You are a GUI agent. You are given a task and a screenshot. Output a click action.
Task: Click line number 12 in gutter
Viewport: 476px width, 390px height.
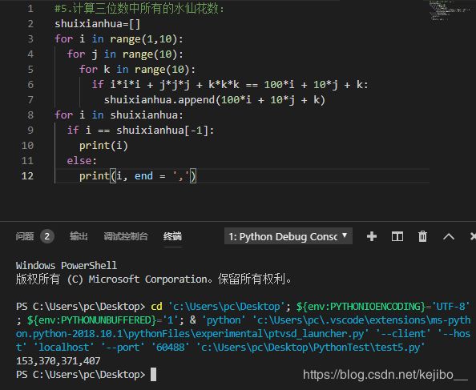pos(27,176)
